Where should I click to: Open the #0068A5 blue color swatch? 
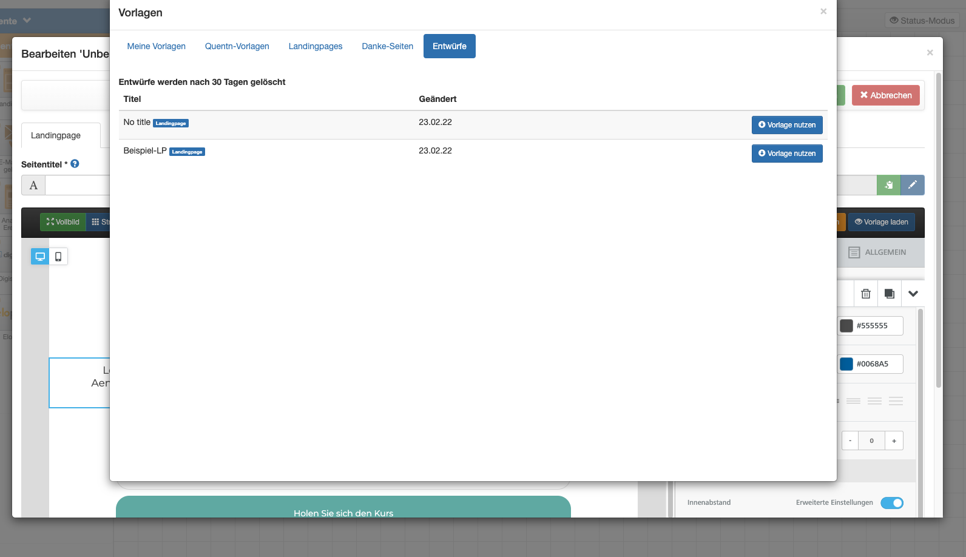846,364
